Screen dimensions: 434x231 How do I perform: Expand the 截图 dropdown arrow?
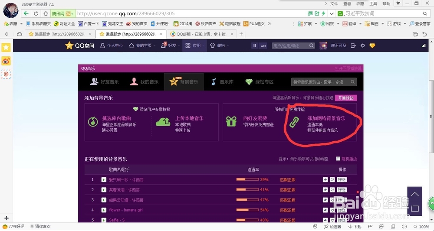[x=382, y=24]
